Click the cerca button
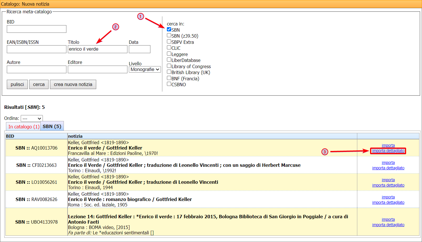 39,85
